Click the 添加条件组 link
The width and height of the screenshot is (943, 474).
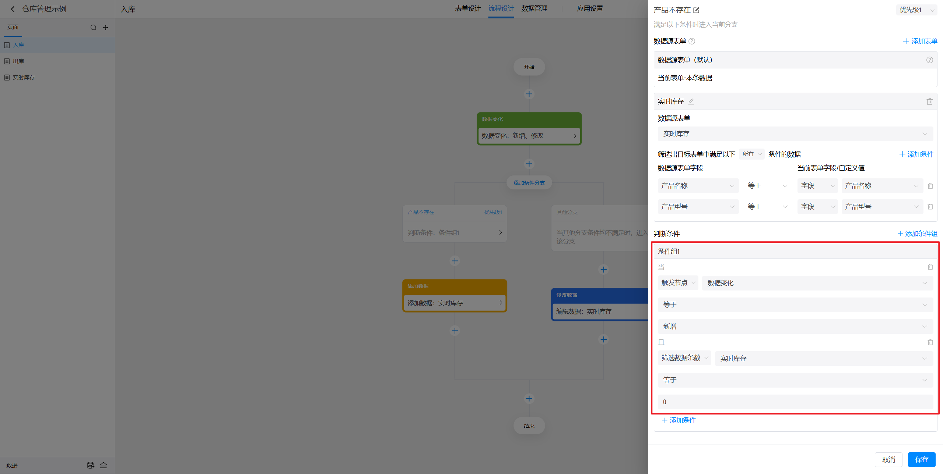(918, 234)
